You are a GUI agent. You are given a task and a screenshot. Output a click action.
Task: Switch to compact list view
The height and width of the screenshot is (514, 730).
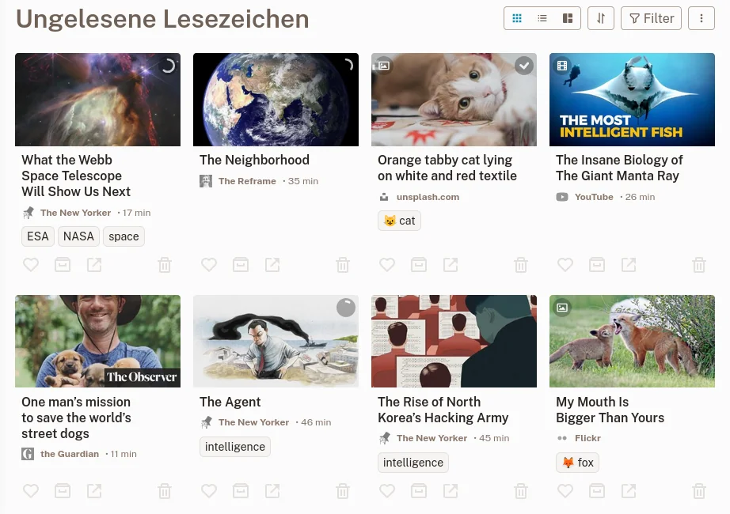pyautogui.click(x=542, y=18)
